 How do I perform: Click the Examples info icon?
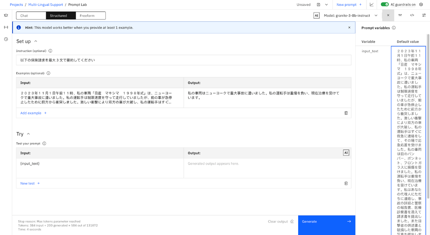tap(48, 73)
